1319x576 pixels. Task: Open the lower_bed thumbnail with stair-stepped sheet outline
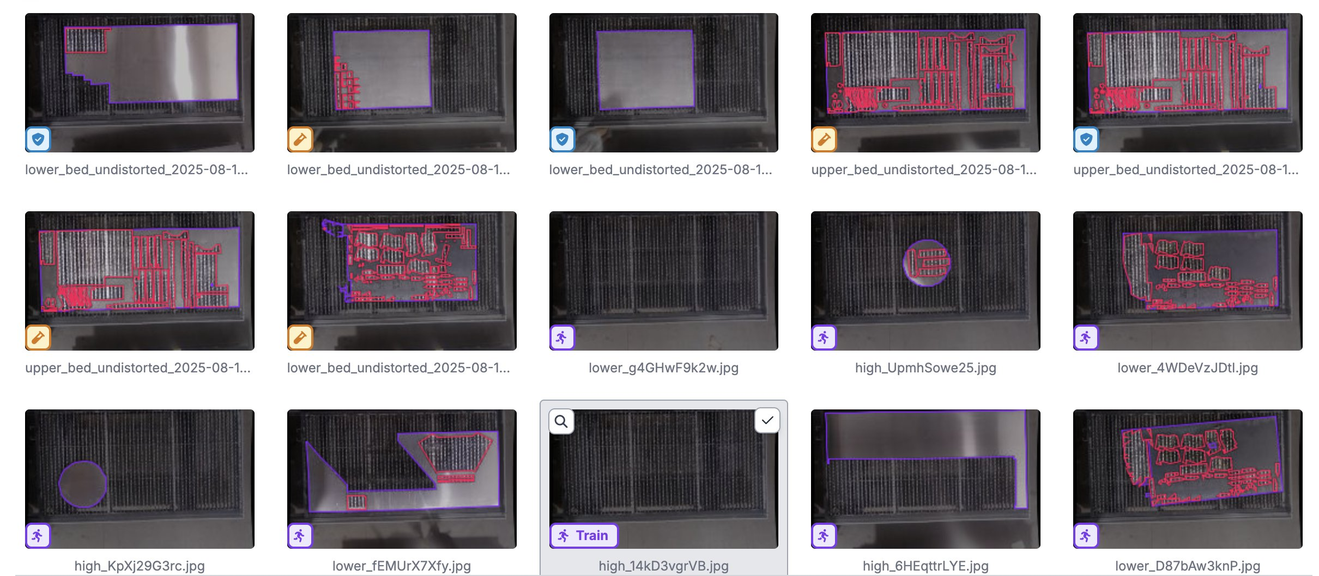tap(140, 83)
